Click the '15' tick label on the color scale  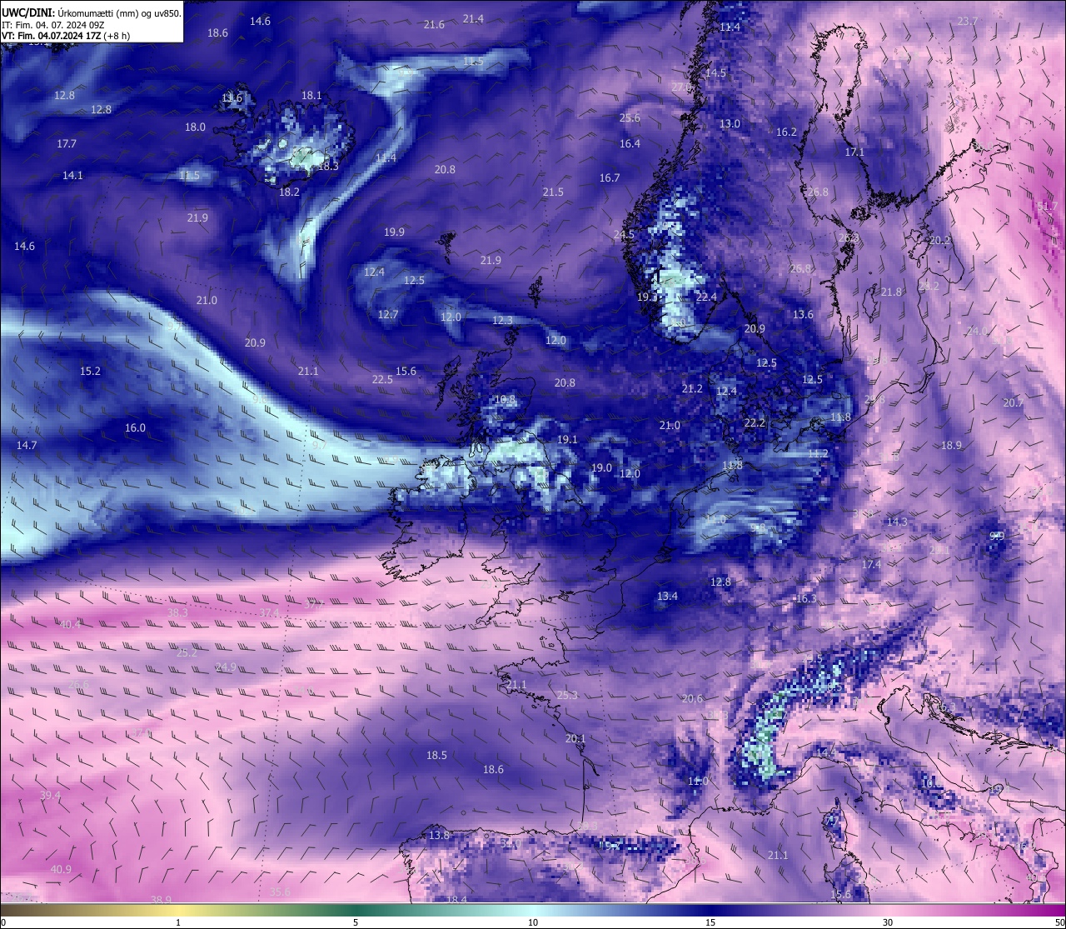(x=710, y=922)
